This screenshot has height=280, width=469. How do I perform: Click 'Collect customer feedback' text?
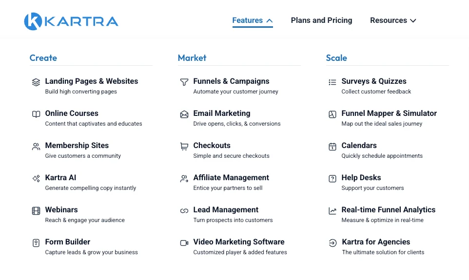(x=376, y=92)
